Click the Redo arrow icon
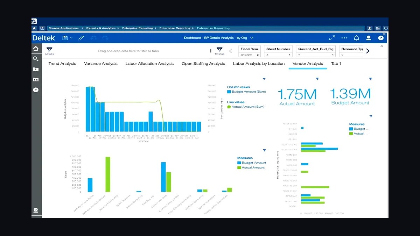Viewport: 420px width, 236px height. (x=105, y=38)
